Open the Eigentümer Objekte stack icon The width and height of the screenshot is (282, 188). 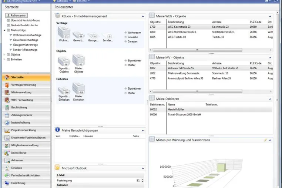point(64,61)
